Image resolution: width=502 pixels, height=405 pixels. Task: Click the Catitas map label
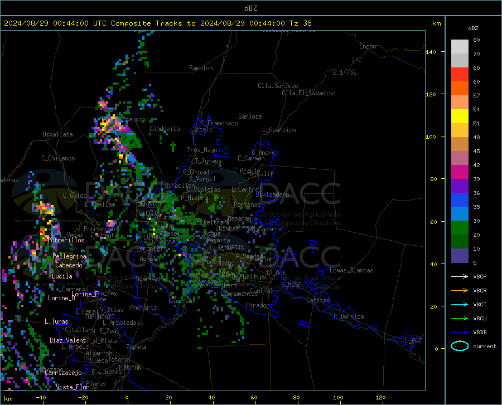coord(318,300)
